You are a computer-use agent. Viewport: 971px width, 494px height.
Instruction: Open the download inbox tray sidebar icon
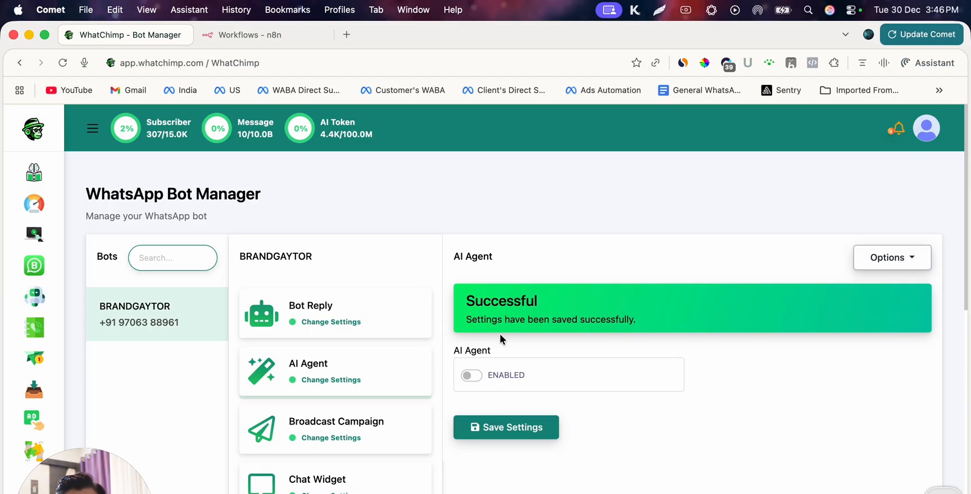click(x=34, y=389)
